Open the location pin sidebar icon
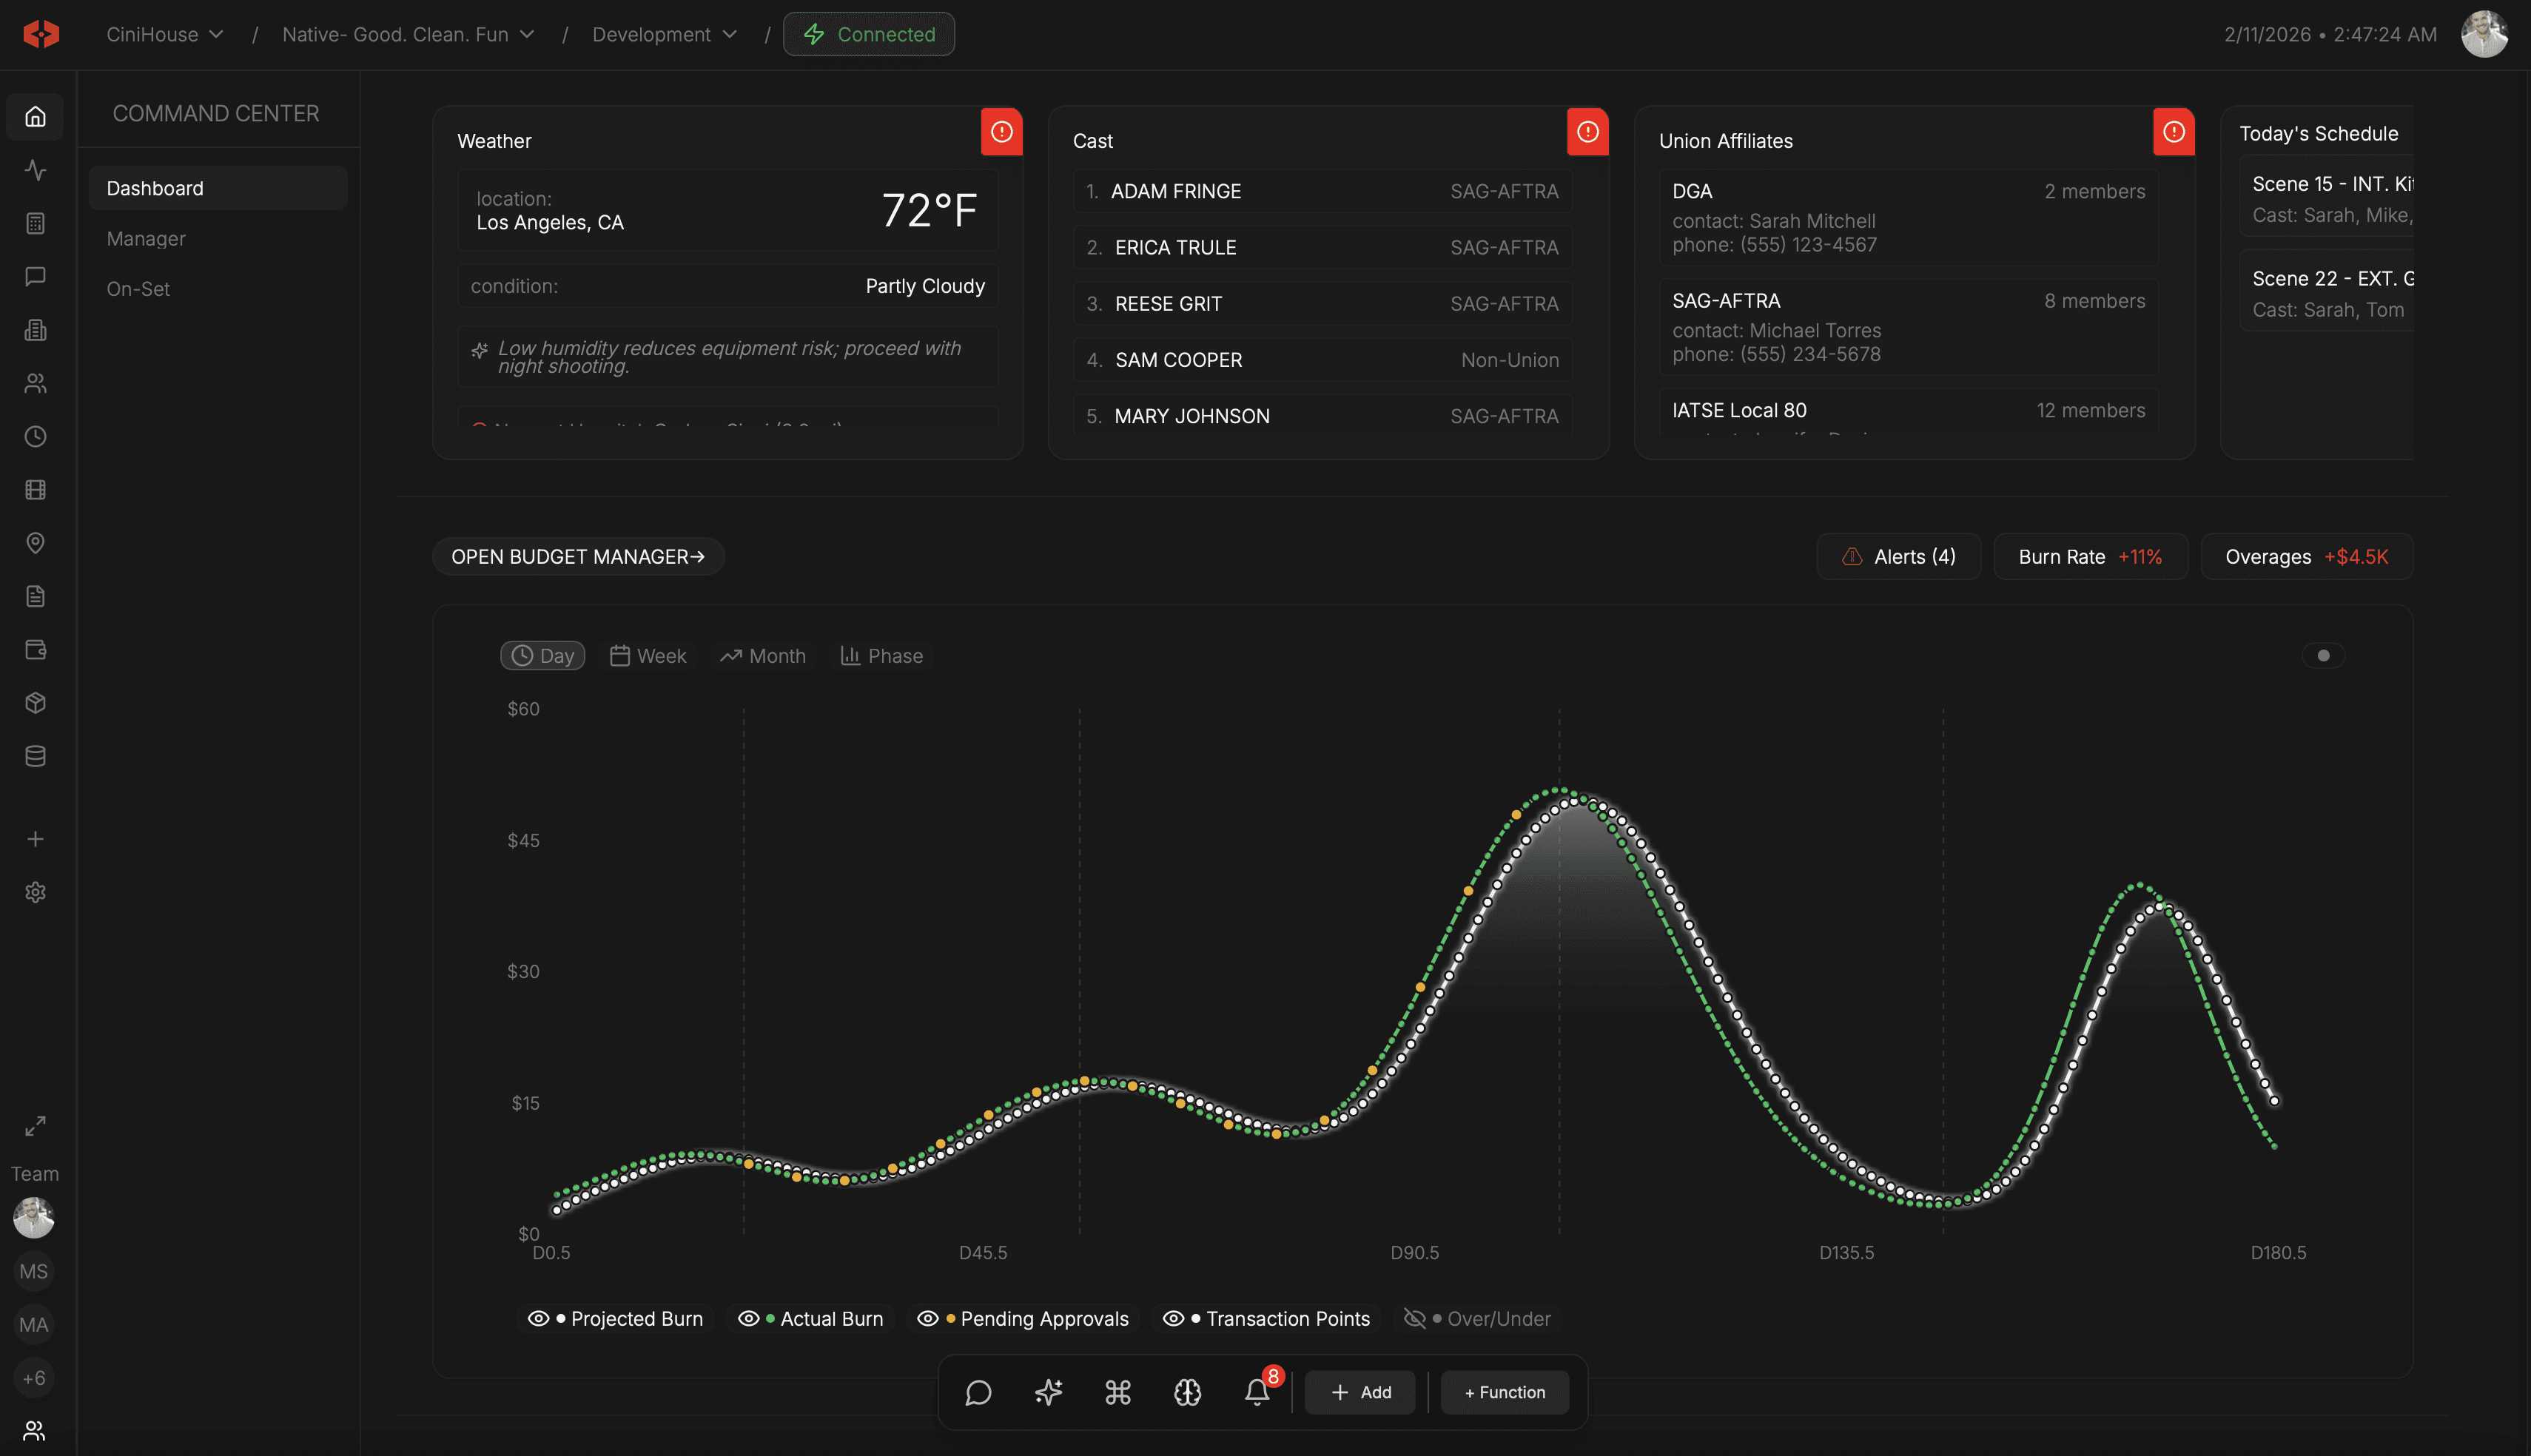 (35, 543)
